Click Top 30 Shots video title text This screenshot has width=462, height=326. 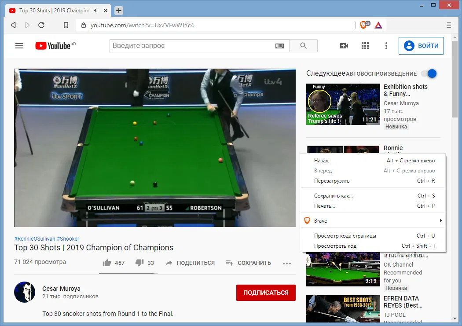94,248
